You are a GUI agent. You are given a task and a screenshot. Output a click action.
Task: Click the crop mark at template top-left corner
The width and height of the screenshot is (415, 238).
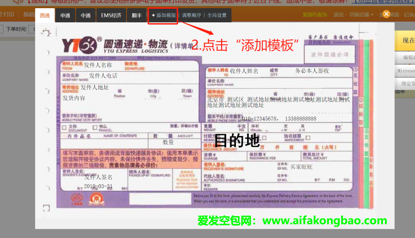[47, 32]
